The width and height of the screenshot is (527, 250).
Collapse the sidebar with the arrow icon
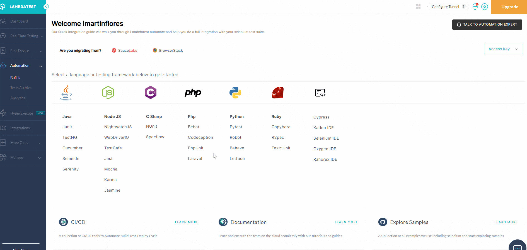[x=46, y=7]
